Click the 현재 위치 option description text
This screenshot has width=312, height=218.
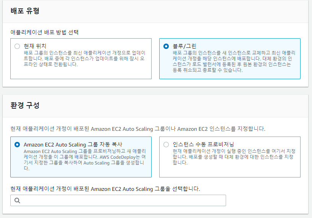click(84, 59)
